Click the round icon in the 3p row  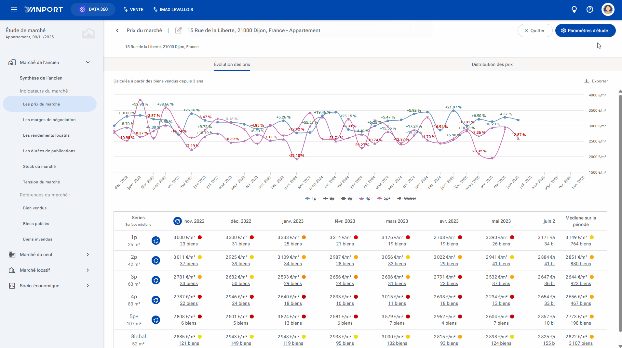coord(156,280)
